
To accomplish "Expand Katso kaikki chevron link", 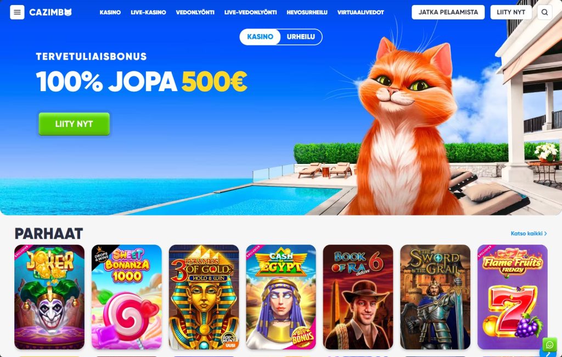I will click(529, 234).
